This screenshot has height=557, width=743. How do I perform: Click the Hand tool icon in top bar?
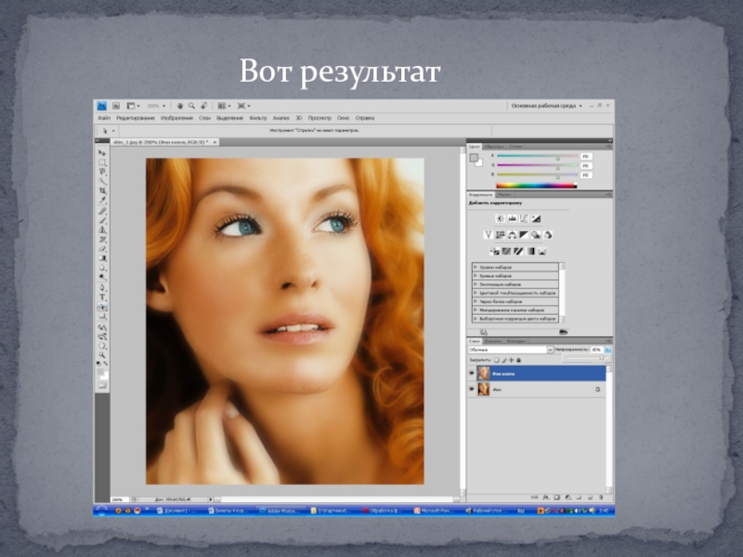[x=180, y=106]
